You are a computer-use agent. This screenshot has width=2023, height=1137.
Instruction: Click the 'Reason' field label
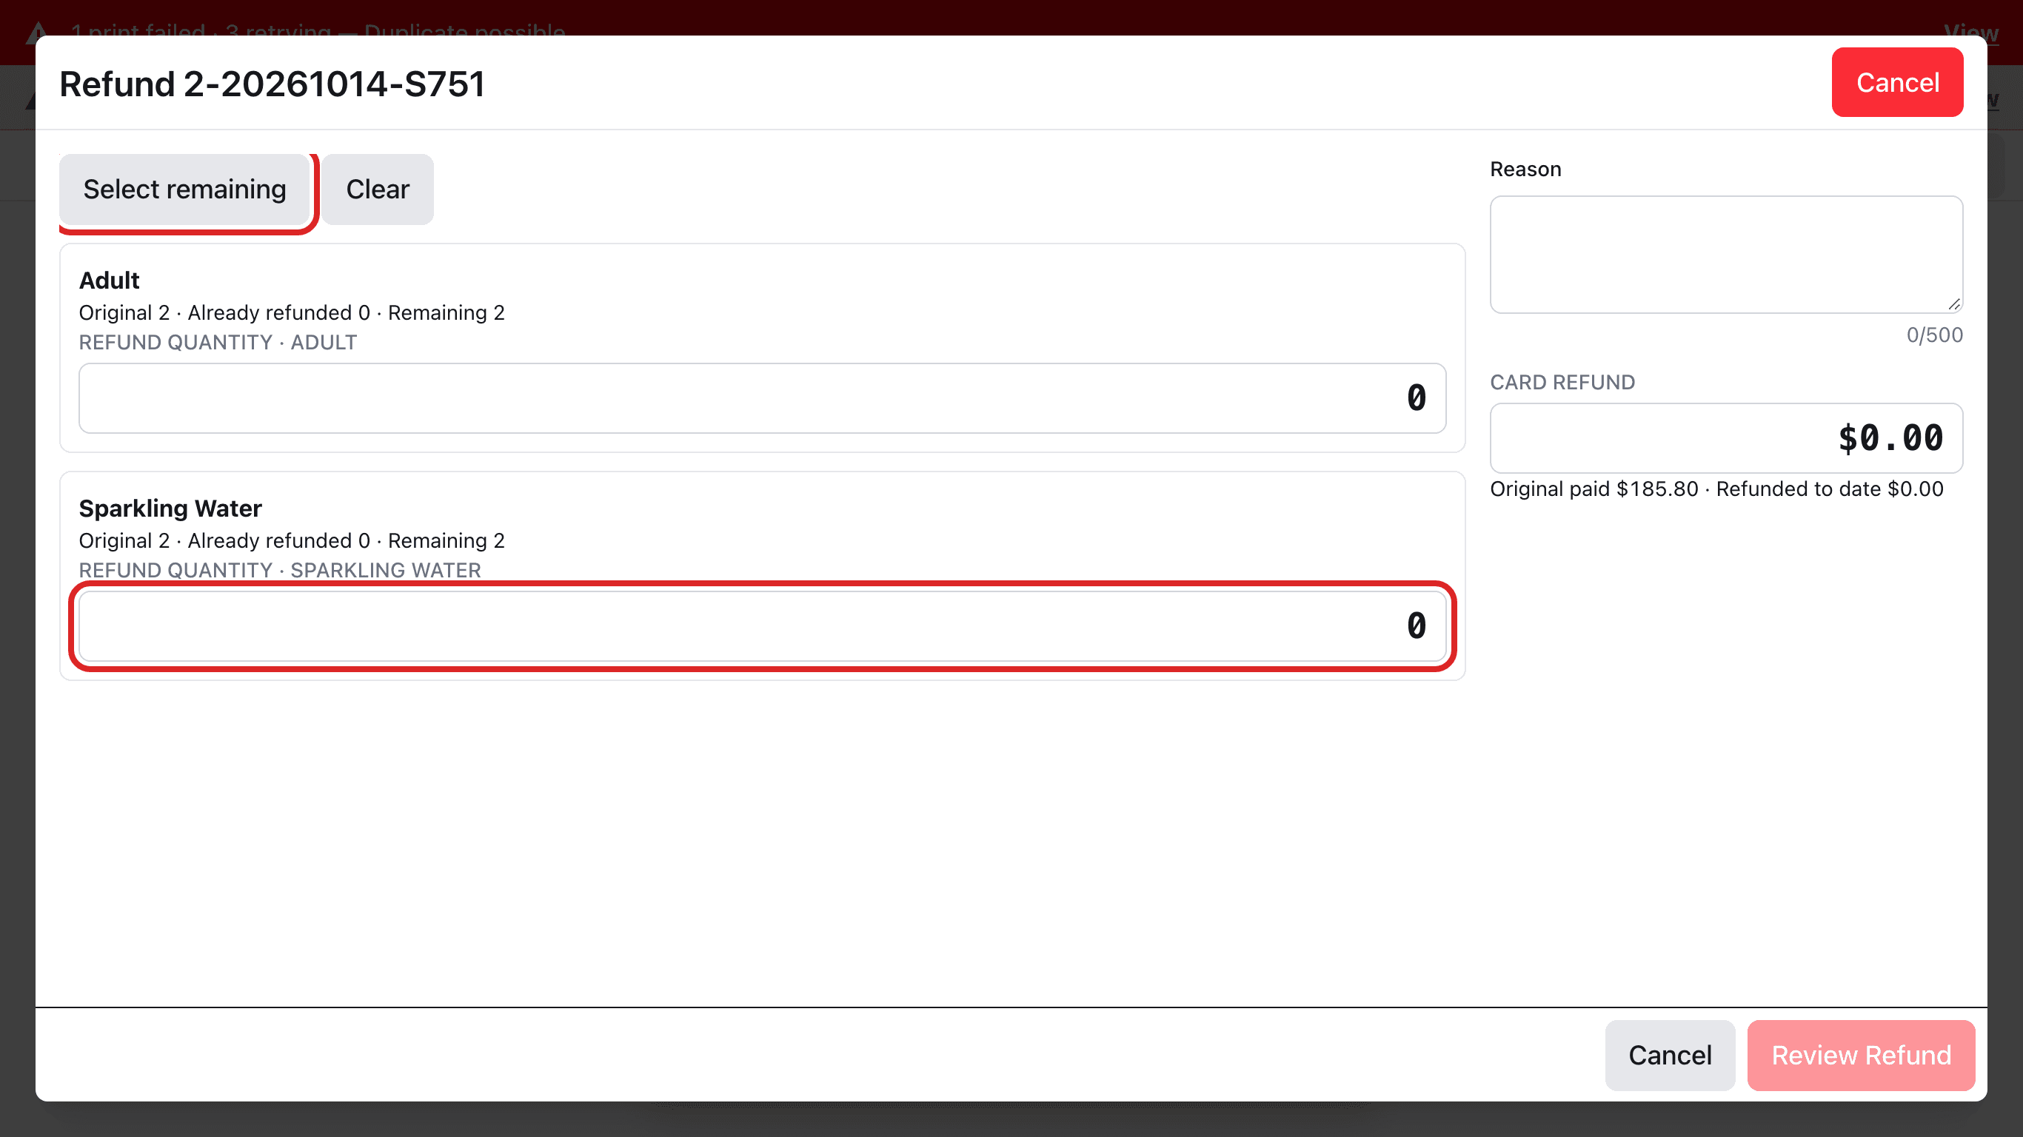(x=1525, y=170)
